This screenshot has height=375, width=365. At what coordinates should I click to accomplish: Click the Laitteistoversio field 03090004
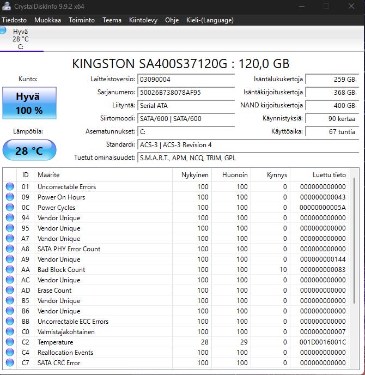tap(186, 80)
